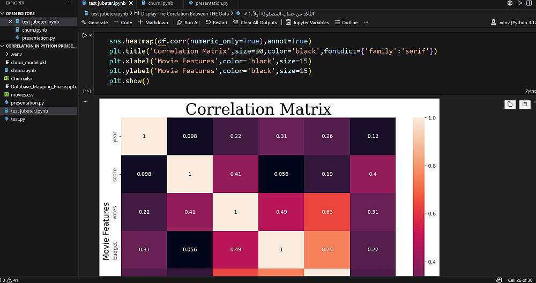Click the sns.heatmap code line

coord(210,41)
